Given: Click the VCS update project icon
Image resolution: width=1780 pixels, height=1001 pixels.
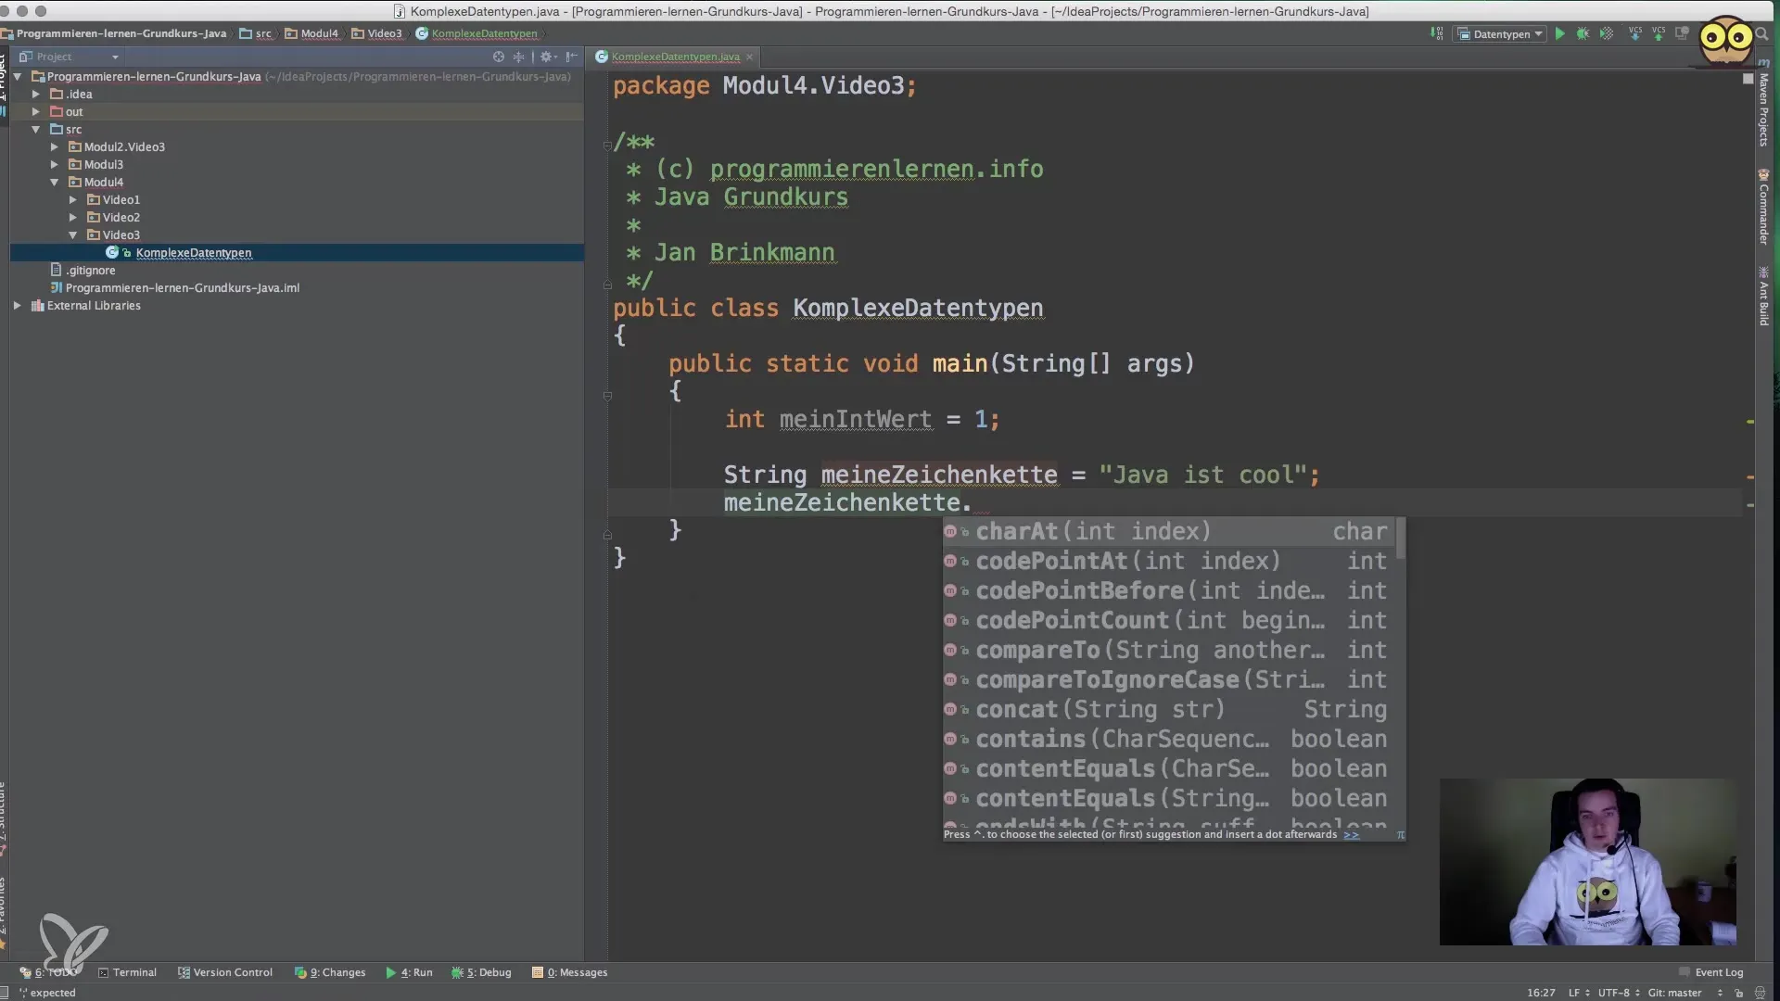Looking at the screenshot, I should [x=1634, y=34].
